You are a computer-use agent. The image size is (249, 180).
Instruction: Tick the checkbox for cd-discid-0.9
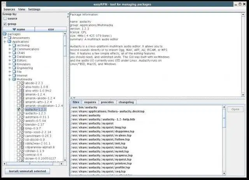point(18,140)
